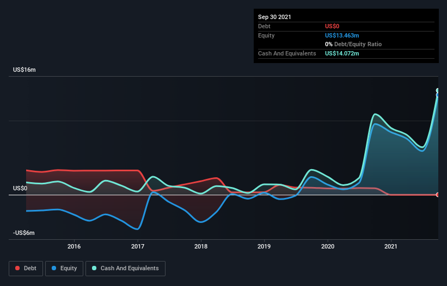Click the 2016 x-axis label
This screenshot has width=447, height=286.
[74, 246]
